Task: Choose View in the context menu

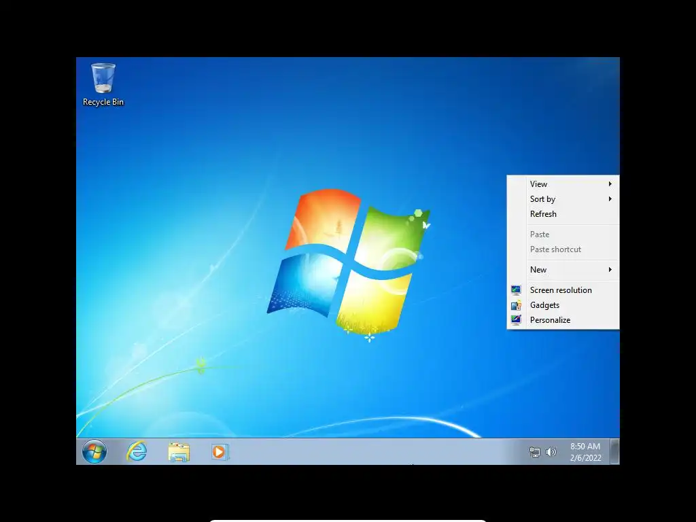Action: pos(563,184)
